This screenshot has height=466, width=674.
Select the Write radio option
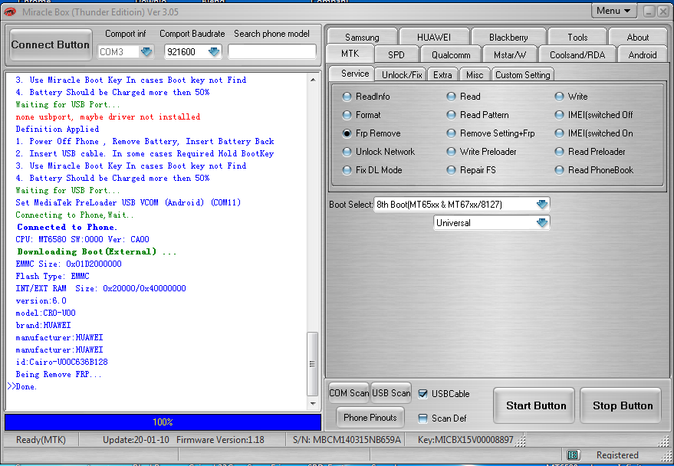tap(559, 97)
